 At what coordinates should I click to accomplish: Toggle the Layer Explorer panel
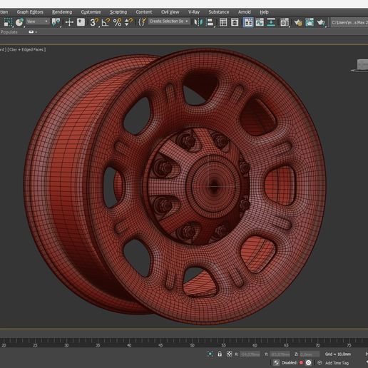click(235, 22)
